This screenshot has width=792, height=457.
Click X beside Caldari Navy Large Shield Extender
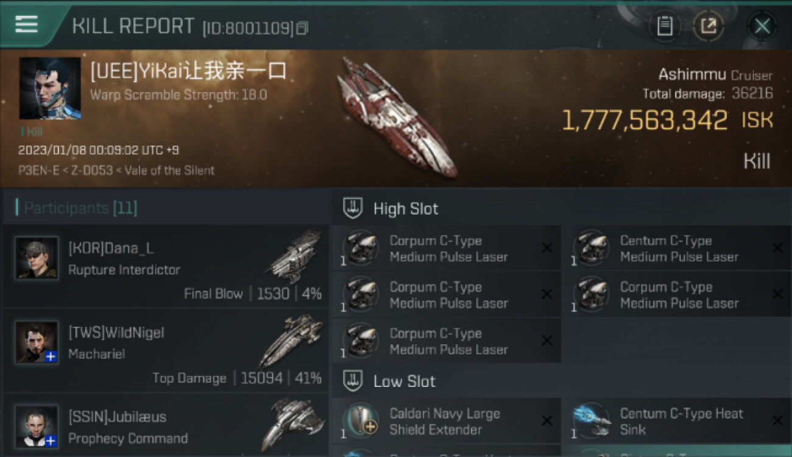click(x=547, y=421)
